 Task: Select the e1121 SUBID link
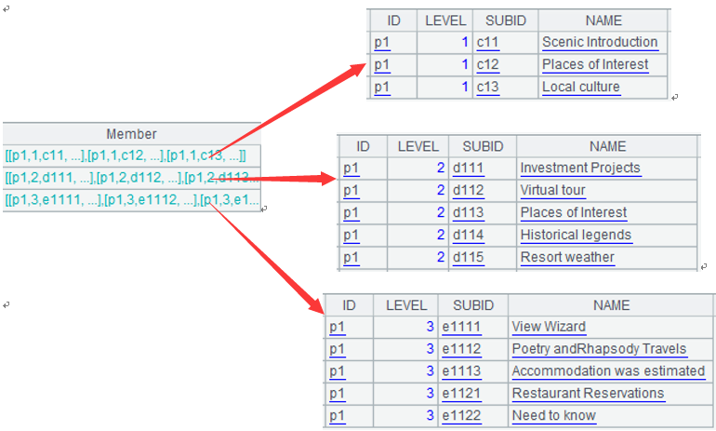tap(461, 393)
